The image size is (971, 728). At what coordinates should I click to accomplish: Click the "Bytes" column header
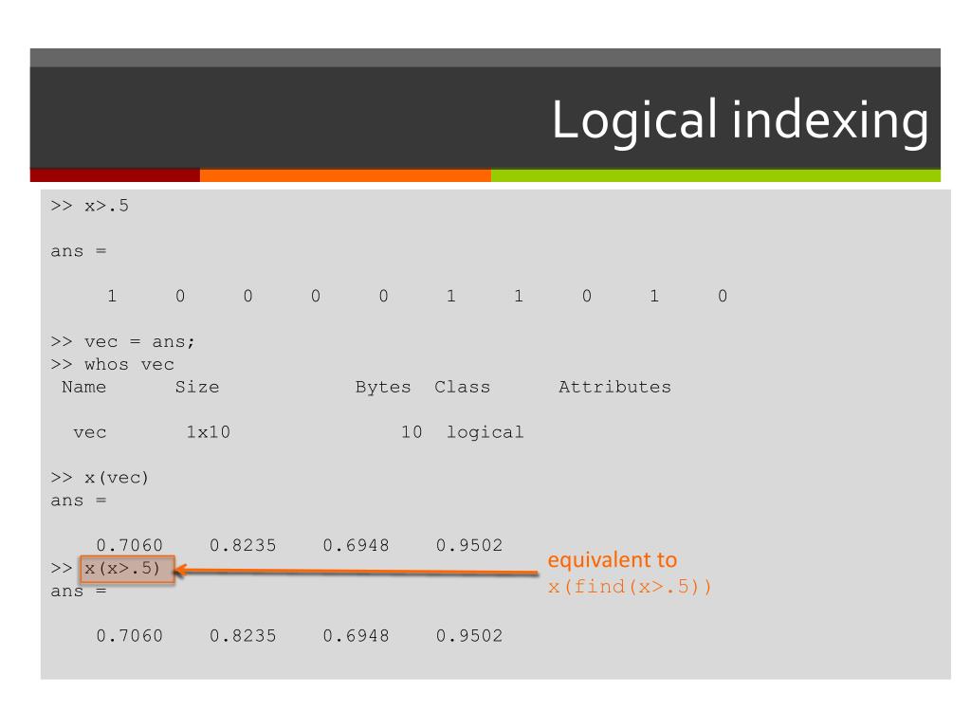383,388
